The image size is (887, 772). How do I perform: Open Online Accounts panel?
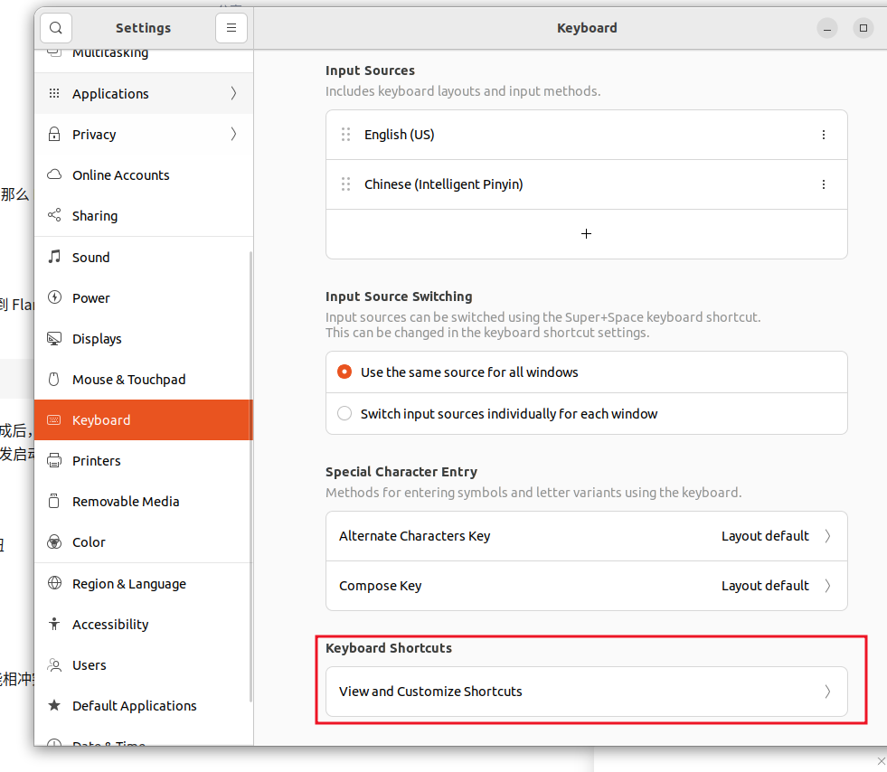tap(143, 174)
